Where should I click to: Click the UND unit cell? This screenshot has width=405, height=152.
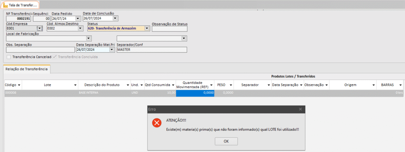coord(137,93)
